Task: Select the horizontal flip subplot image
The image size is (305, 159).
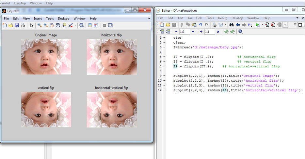Action: [112, 57]
